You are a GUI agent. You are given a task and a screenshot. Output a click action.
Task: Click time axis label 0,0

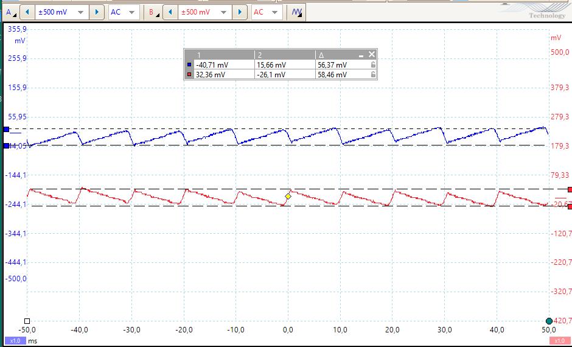click(288, 330)
